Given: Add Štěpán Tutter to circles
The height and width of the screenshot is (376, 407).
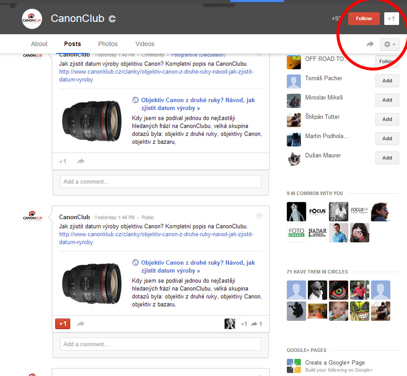Looking at the screenshot, I should coord(387,119).
